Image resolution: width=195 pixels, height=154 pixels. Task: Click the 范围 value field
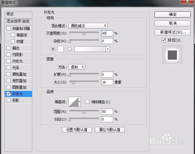point(107,112)
